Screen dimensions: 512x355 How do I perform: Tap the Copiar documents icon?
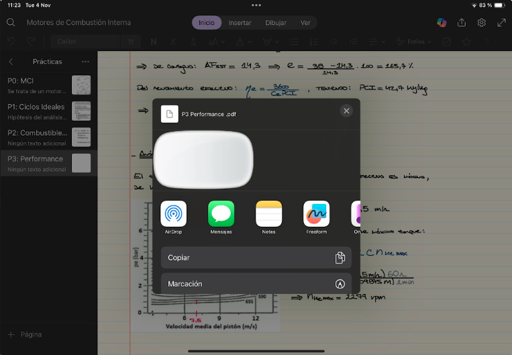coord(340,258)
